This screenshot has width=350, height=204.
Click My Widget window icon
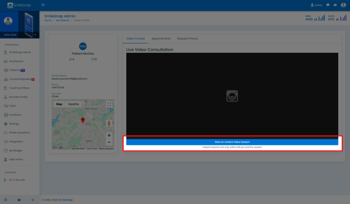click(x=6, y=151)
